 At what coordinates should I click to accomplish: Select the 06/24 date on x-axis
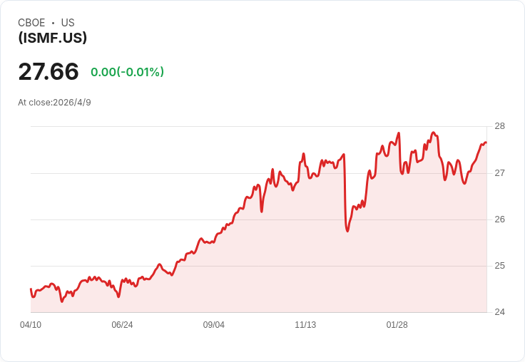122,325
